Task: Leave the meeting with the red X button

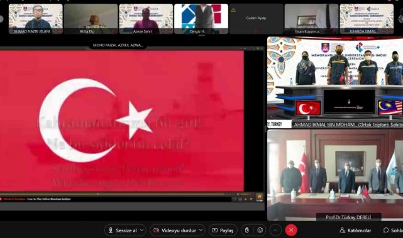Action: point(291,230)
